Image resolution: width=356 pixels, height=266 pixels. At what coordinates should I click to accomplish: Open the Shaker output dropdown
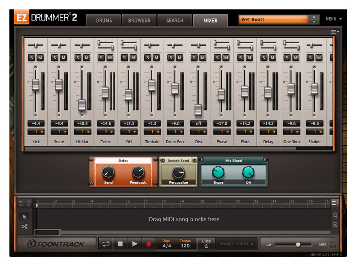click(315, 132)
